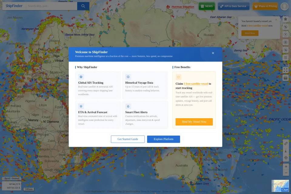
Task: Select the ruler distance measuring tool
Action: [x=286, y=143]
